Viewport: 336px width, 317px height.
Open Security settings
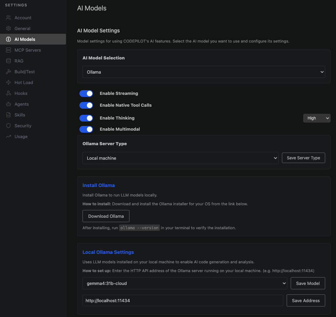coord(33,126)
